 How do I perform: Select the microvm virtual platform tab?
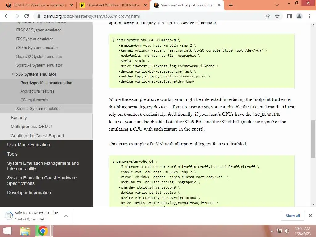187,5
